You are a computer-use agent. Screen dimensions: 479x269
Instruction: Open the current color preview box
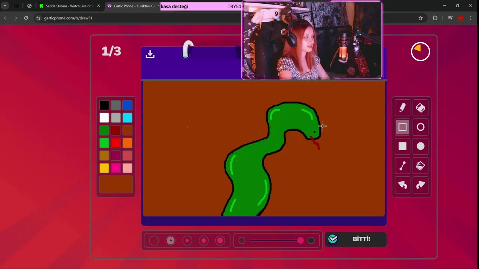[116, 184]
